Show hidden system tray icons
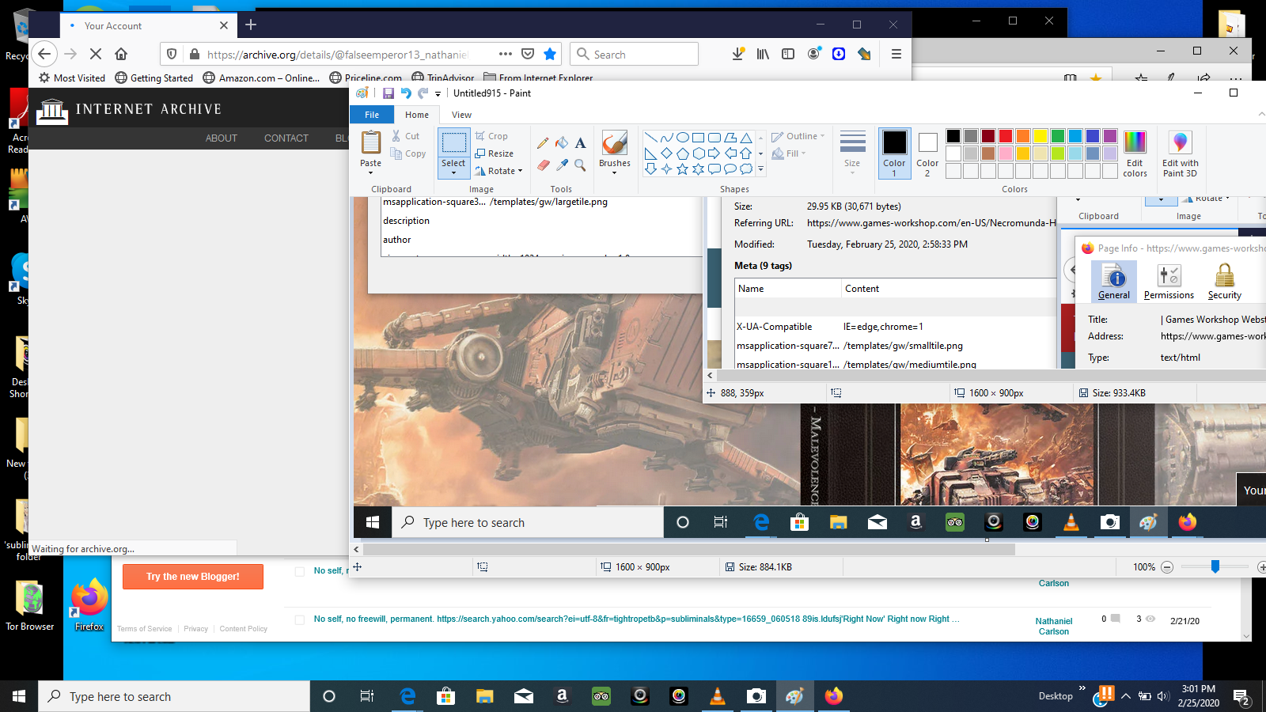This screenshot has width=1266, height=712. tap(1125, 696)
